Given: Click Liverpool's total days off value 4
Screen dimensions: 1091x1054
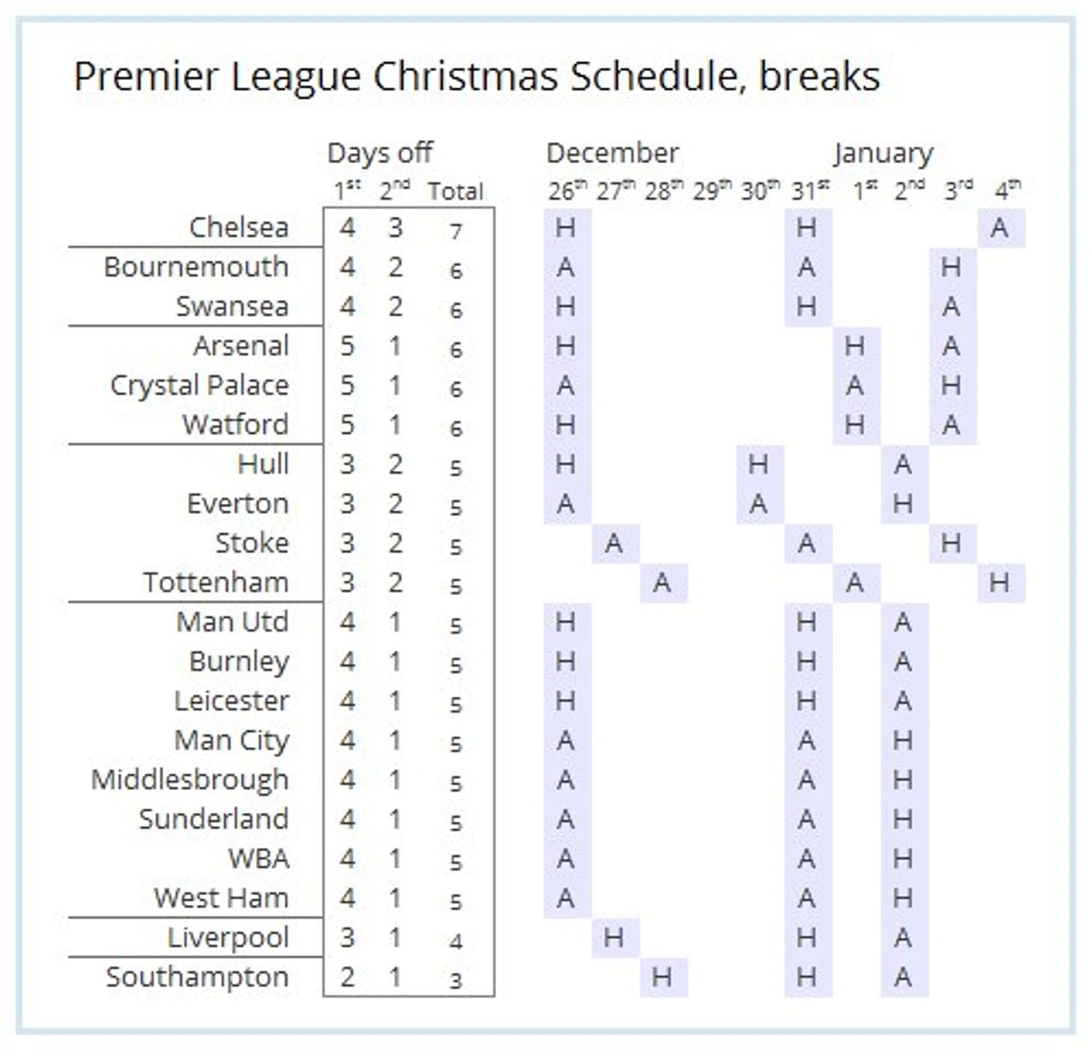Looking at the screenshot, I should 456,941.
